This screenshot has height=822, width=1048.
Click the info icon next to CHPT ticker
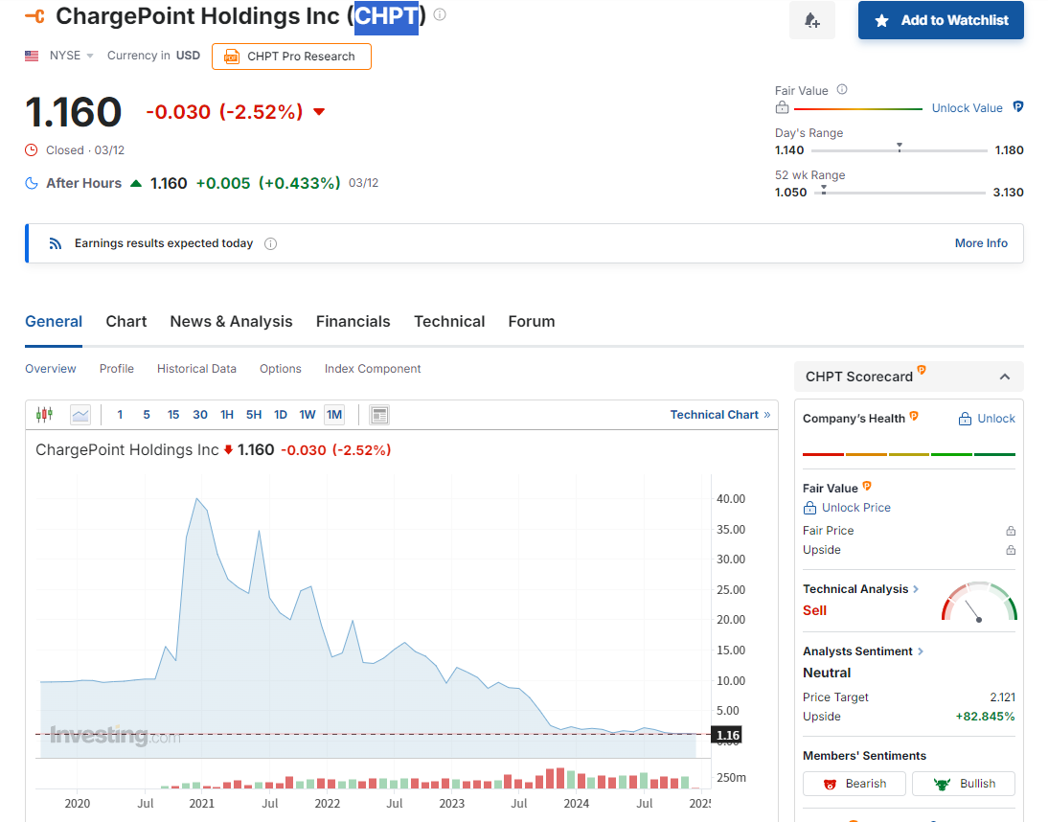click(440, 14)
